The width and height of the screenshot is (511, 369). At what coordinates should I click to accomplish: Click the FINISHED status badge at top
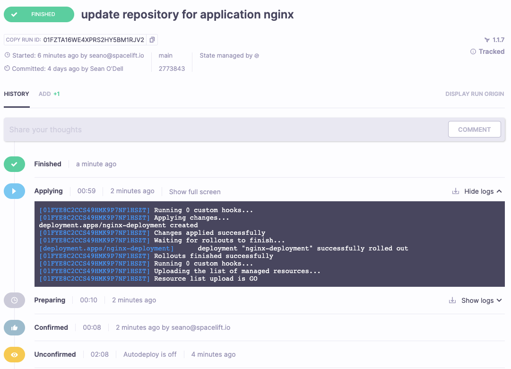[39, 14]
